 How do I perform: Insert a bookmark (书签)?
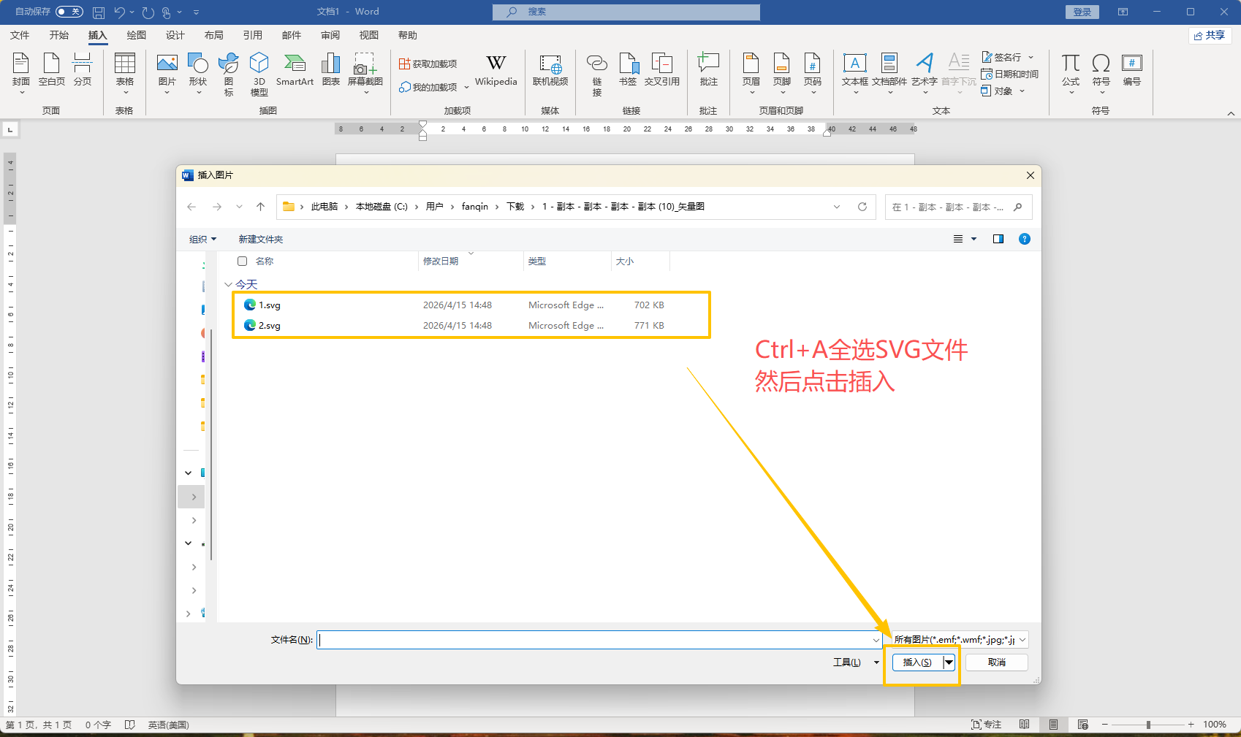(628, 70)
